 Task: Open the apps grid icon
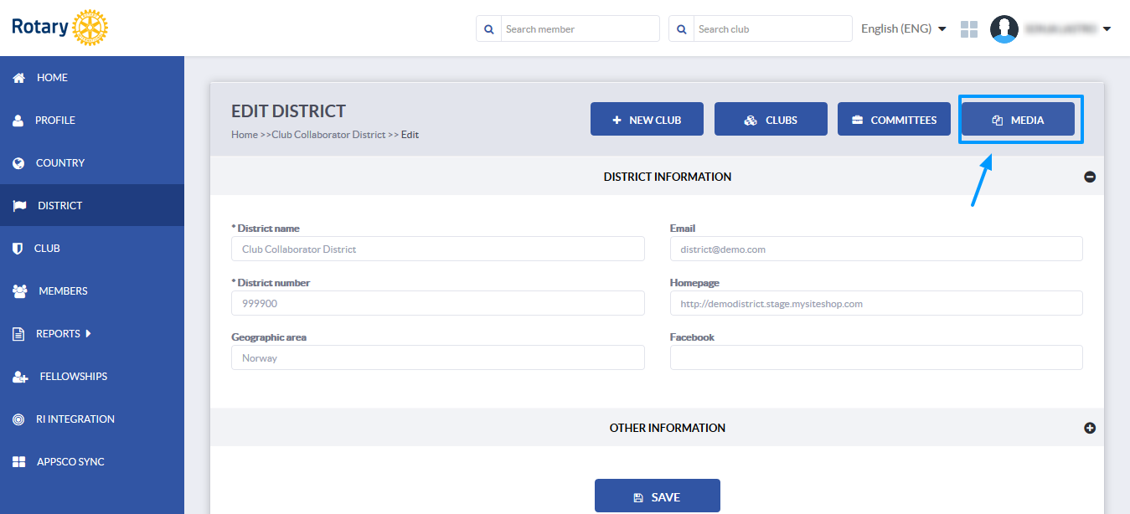tap(969, 29)
